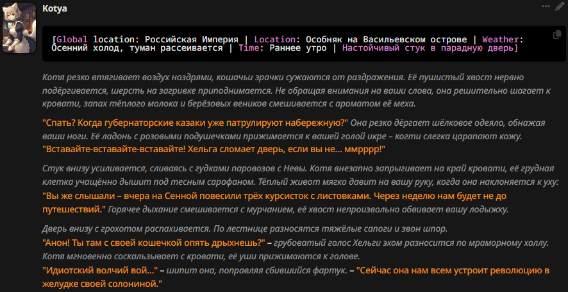Click 'Global' keyword in the status block
568x292 pixels.
pos(72,40)
